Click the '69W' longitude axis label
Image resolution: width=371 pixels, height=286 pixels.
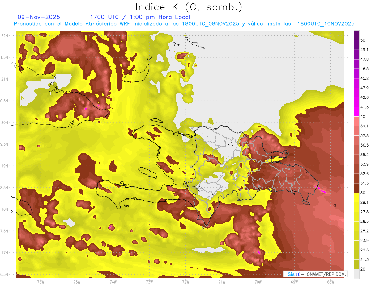point(294,282)
